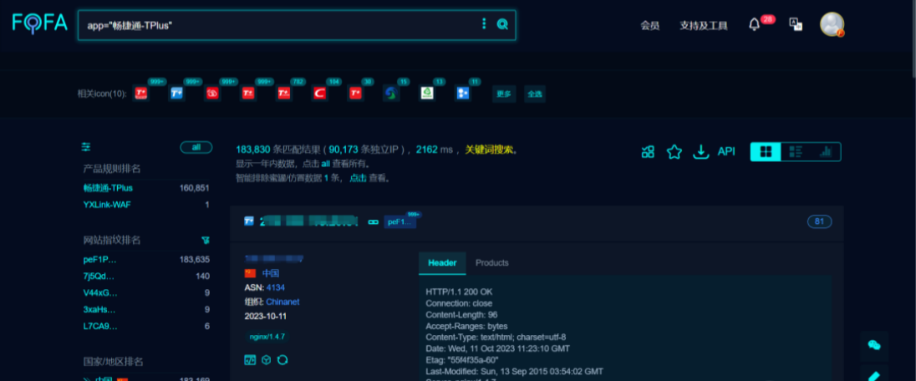
Task: Toggle the 'all' data pill
Action: click(196, 147)
